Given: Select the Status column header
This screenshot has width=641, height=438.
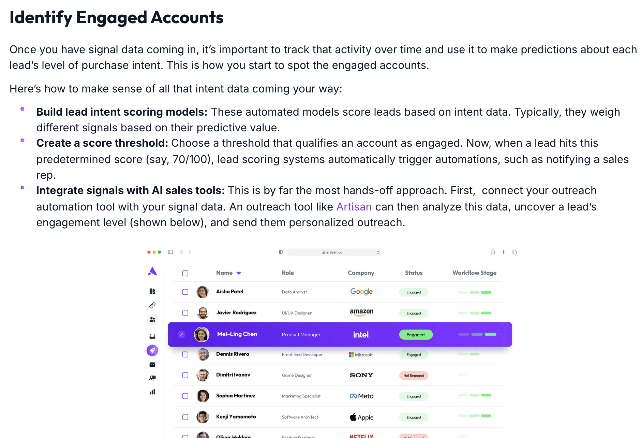Looking at the screenshot, I should pyautogui.click(x=414, y=273).
